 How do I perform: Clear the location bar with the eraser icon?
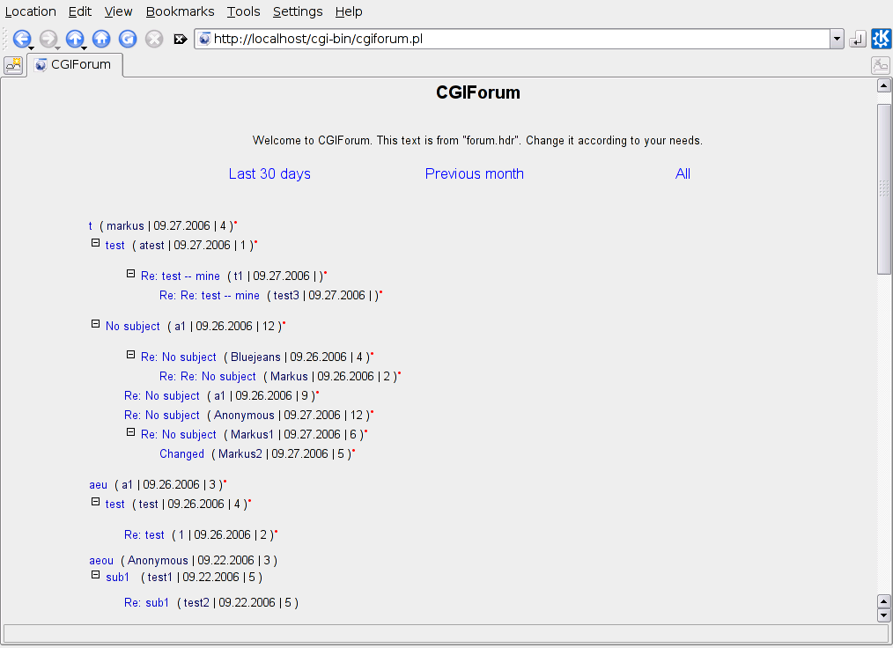tap(181, 39)
